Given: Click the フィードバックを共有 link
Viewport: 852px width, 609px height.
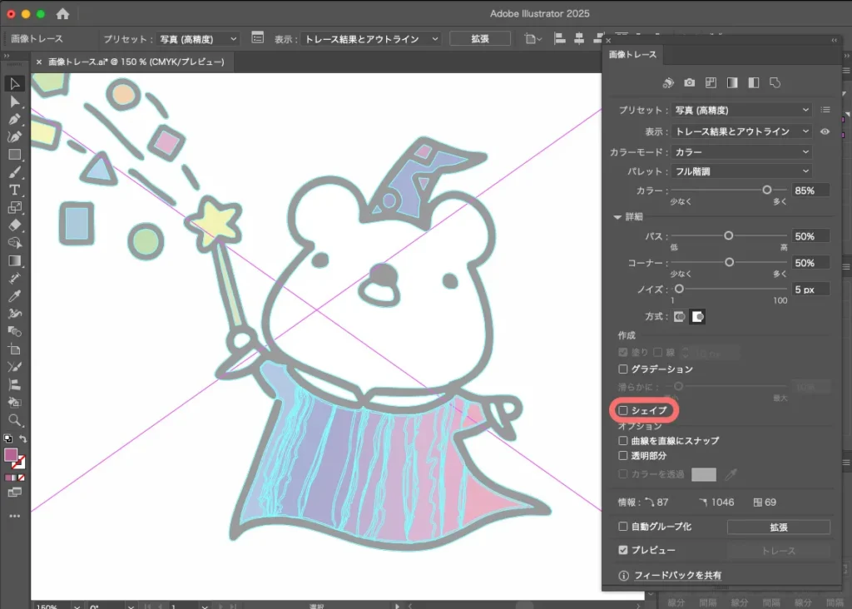Looking at the screenshot, I should click(677, 575).
